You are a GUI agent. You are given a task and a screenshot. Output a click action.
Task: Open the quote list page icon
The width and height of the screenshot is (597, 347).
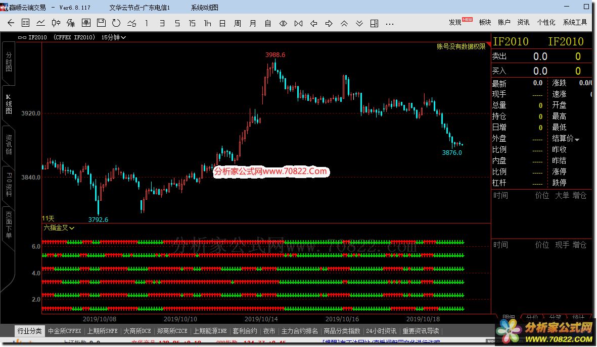[25, 23]
